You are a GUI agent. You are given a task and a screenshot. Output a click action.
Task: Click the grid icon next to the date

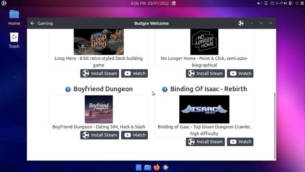coord(173,3)
